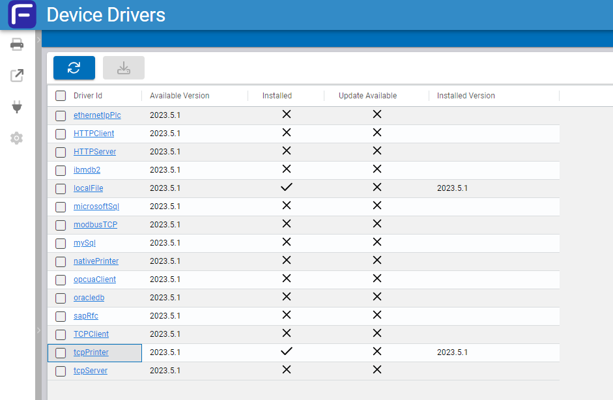Click ethernetIpPlc not-installed X icon
This screenshot has width=613, height=400.
[287, 114]
